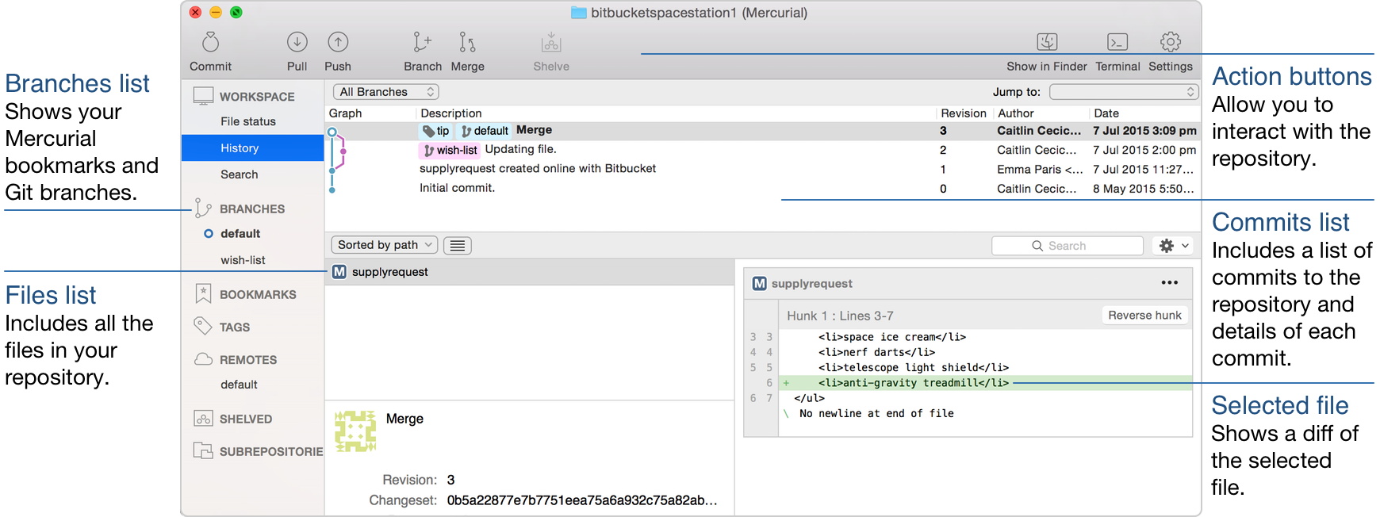Click the Description column header

pos(450,113)
